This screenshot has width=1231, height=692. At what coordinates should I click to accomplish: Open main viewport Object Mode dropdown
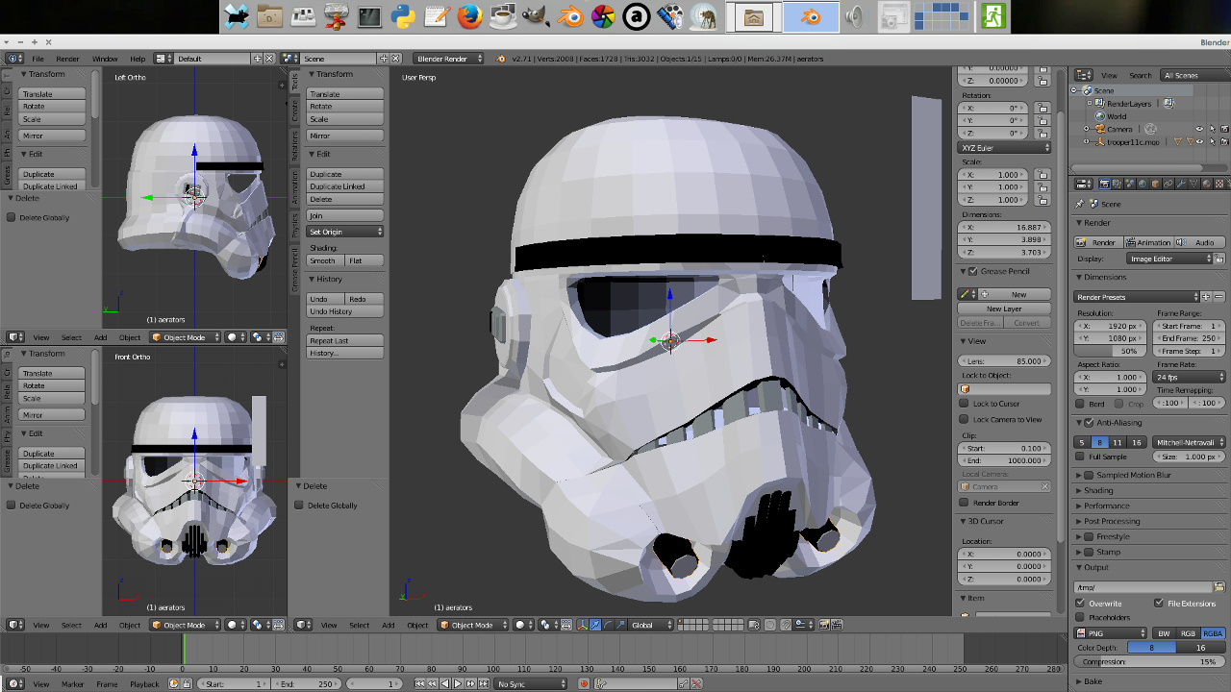(474, 625)
